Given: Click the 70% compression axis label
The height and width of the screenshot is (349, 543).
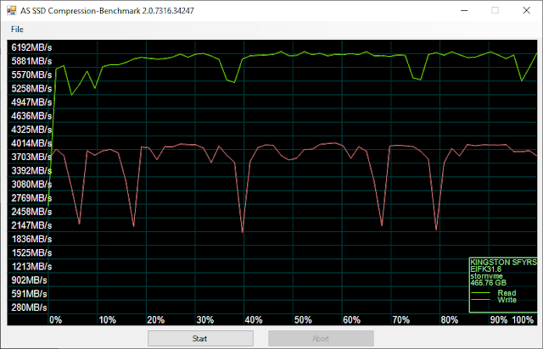Looking at the screenshot, I should click(x=401, y=320).
